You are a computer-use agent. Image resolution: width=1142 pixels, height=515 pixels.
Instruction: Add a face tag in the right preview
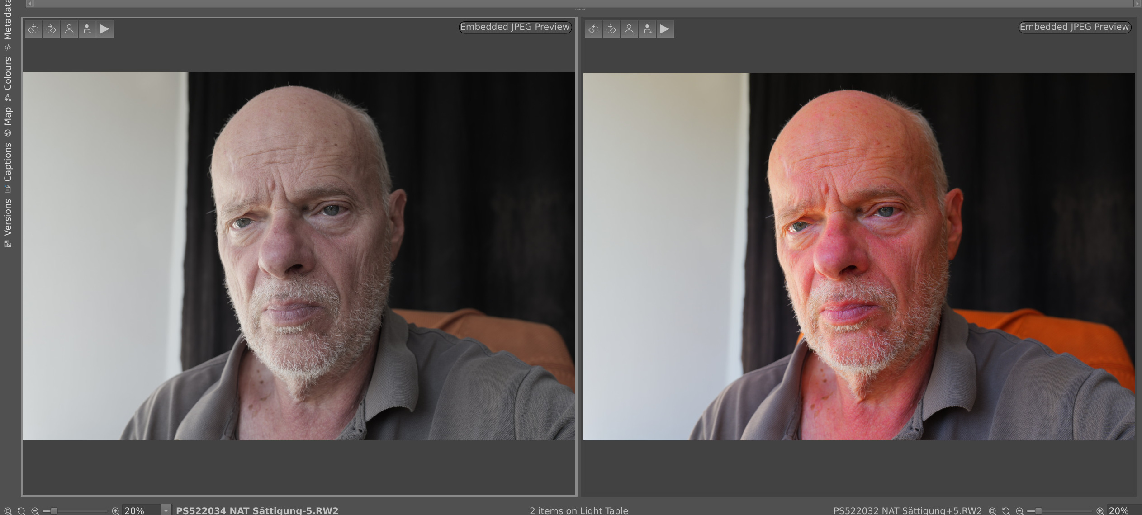click(647, 29)
